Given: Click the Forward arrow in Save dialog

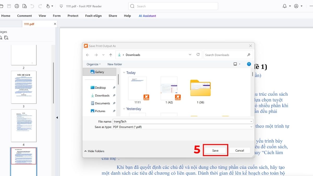Looking at the screenshot, I should (x=96, y=55).
